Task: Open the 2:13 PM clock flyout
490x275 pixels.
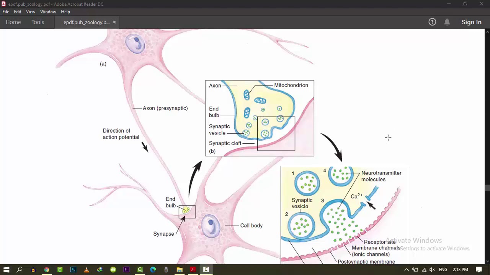Action: 461,270
